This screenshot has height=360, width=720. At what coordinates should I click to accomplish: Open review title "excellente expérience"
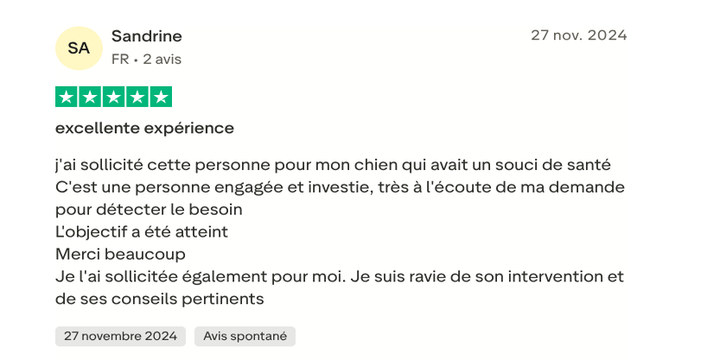click(x=144, y=128)
